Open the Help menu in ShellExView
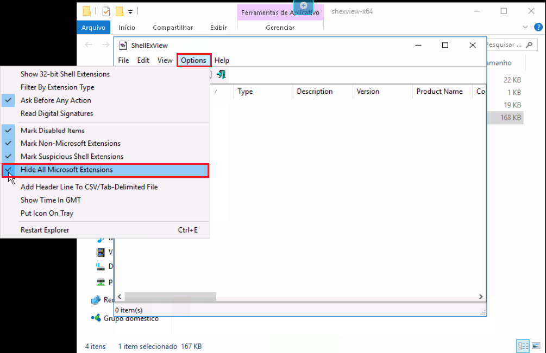Image resolution: width=546 pixels, height=353 pixels. [222, 60]
